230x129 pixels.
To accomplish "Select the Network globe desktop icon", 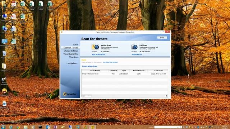I will click(4, 30).
